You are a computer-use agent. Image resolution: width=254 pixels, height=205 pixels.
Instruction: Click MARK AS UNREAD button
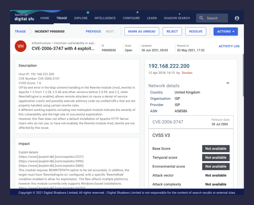pyautogui.click(x=142, y=31)
